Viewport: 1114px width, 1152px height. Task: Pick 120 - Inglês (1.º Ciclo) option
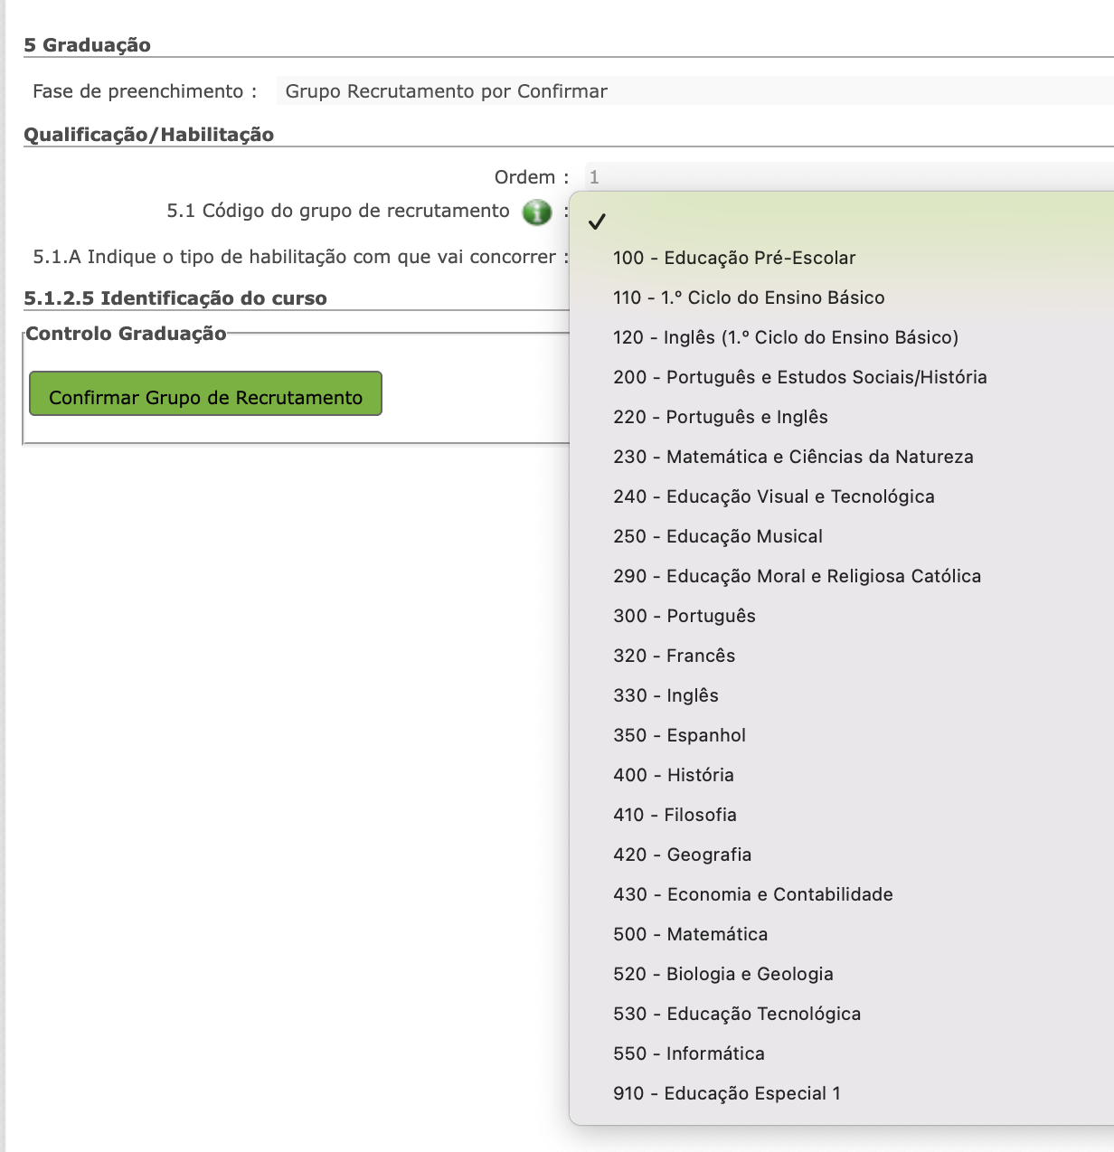tap(785, 337)
